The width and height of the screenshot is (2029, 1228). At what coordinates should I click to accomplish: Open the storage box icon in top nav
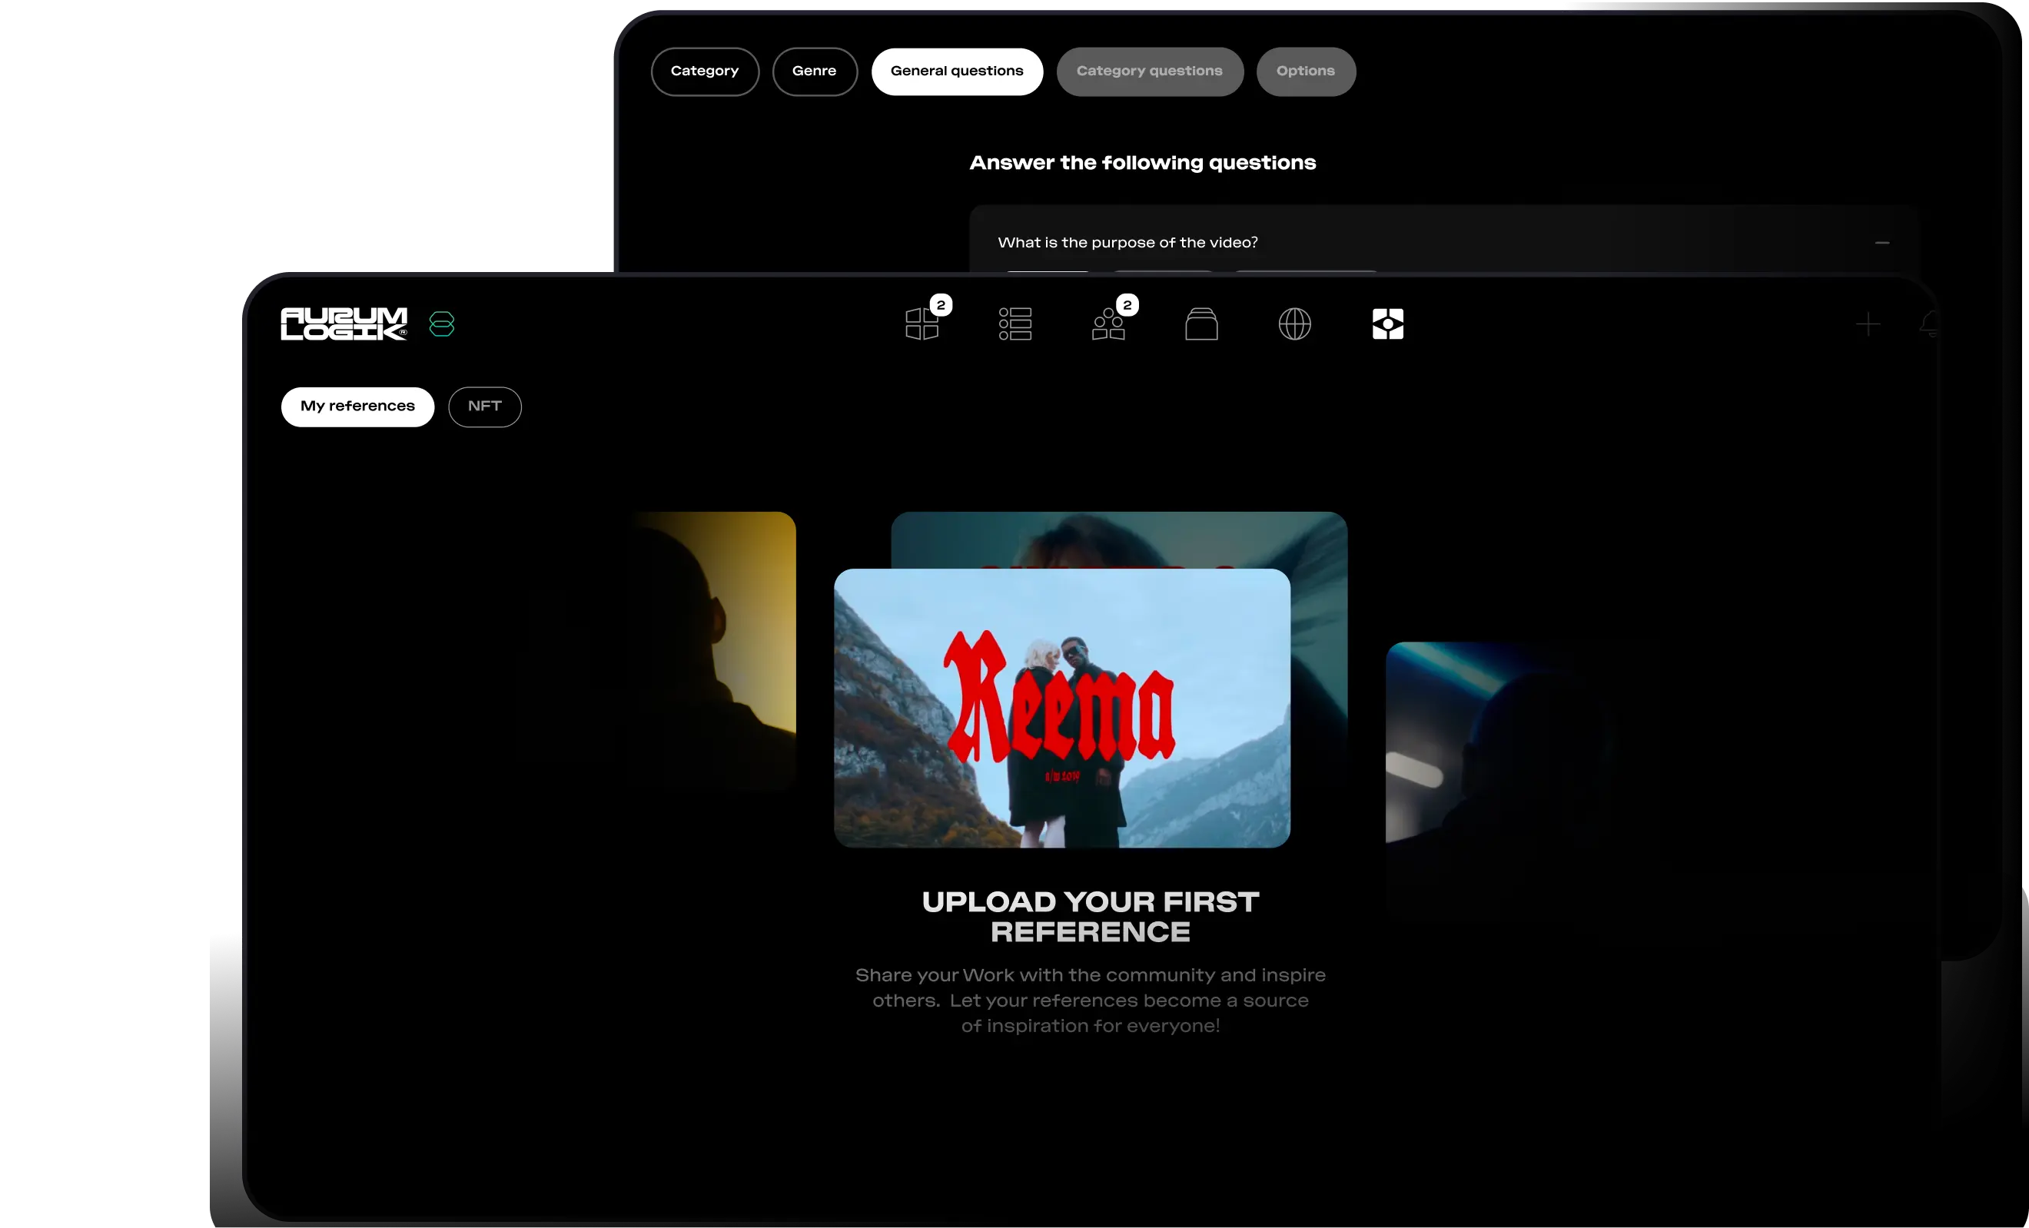point(1201,324)
